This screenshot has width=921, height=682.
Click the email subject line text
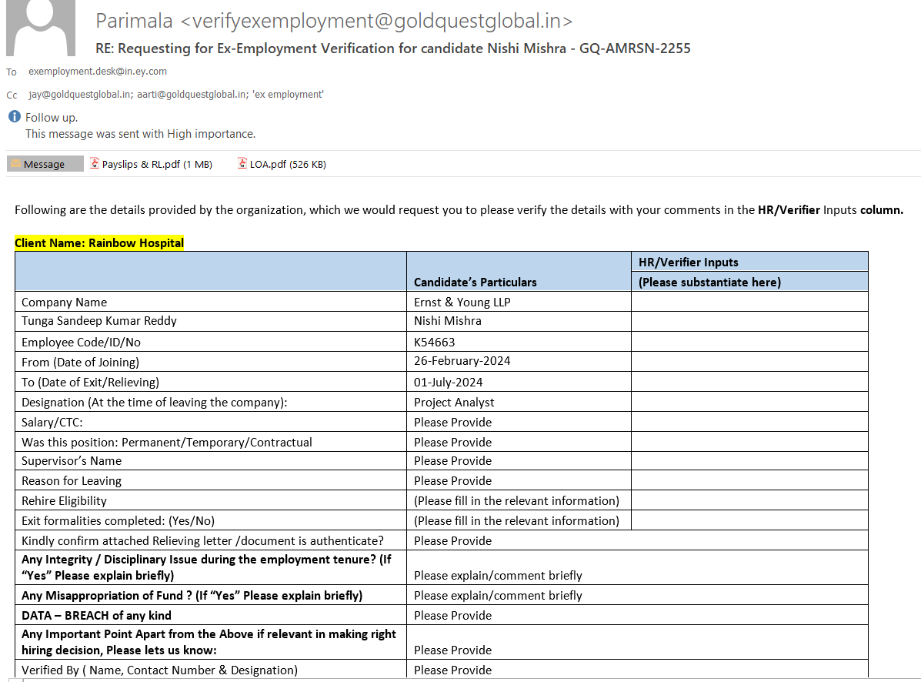[392, 48]
